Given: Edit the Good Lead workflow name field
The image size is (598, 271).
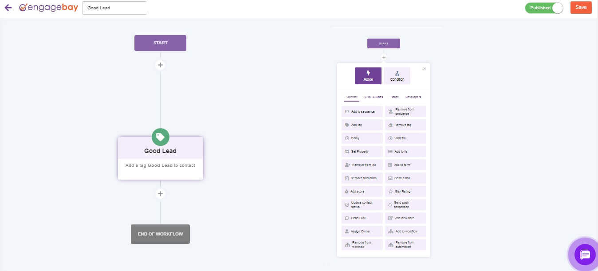Looking at the screenshot, I should [114, 8].
